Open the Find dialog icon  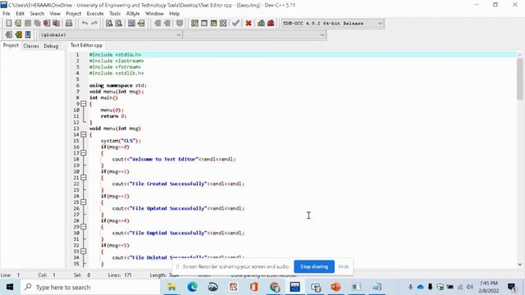click(x=109, y=23)
